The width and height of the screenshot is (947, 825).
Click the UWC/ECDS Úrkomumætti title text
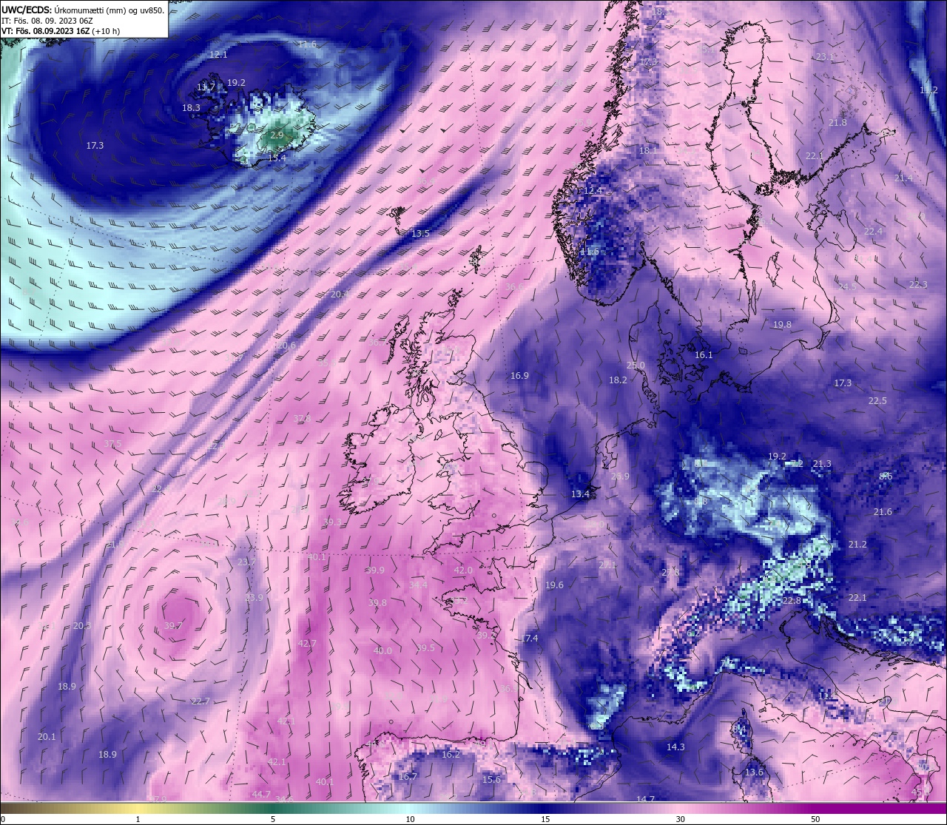point(82,10)
